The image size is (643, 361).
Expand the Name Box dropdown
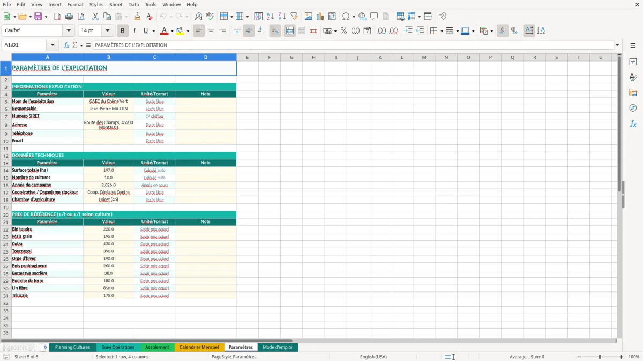click(x=53, y=45)
